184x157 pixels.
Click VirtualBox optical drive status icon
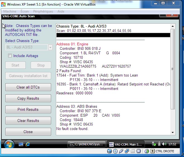pos(115,151)
